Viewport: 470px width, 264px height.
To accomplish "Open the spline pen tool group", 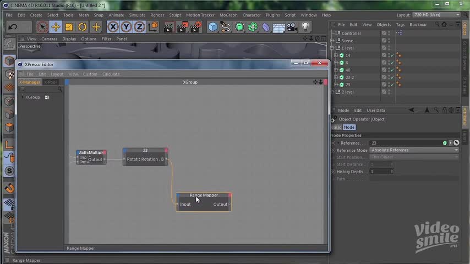I will [226, 27].
